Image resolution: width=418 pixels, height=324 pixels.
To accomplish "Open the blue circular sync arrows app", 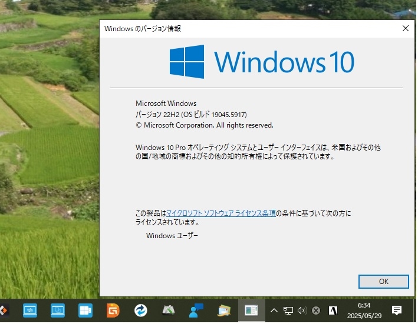I will click(x=141, y=312).
